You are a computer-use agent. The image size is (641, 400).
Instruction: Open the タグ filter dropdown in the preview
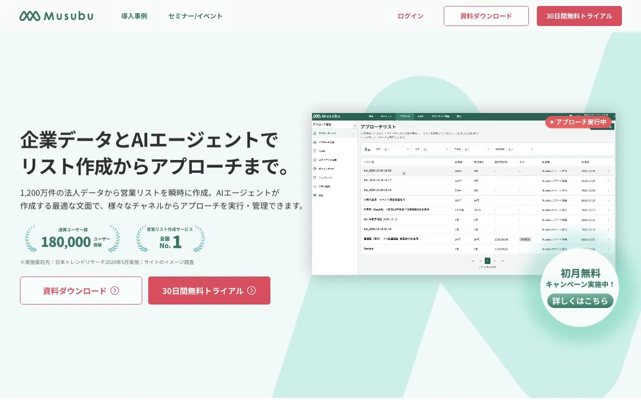click(x=435, y=149)
